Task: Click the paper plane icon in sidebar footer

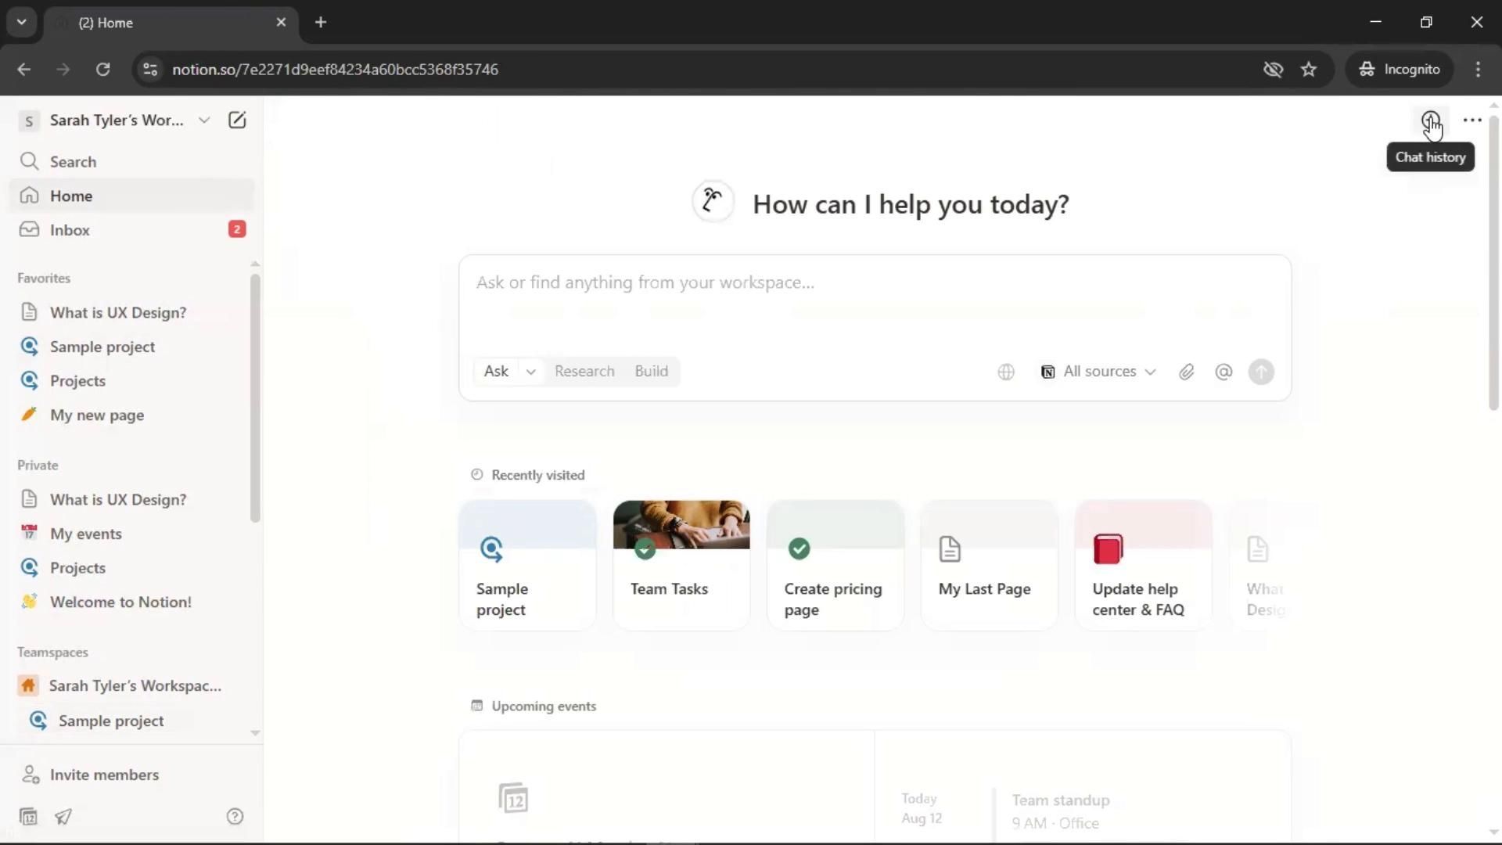Action: (63, 817)
